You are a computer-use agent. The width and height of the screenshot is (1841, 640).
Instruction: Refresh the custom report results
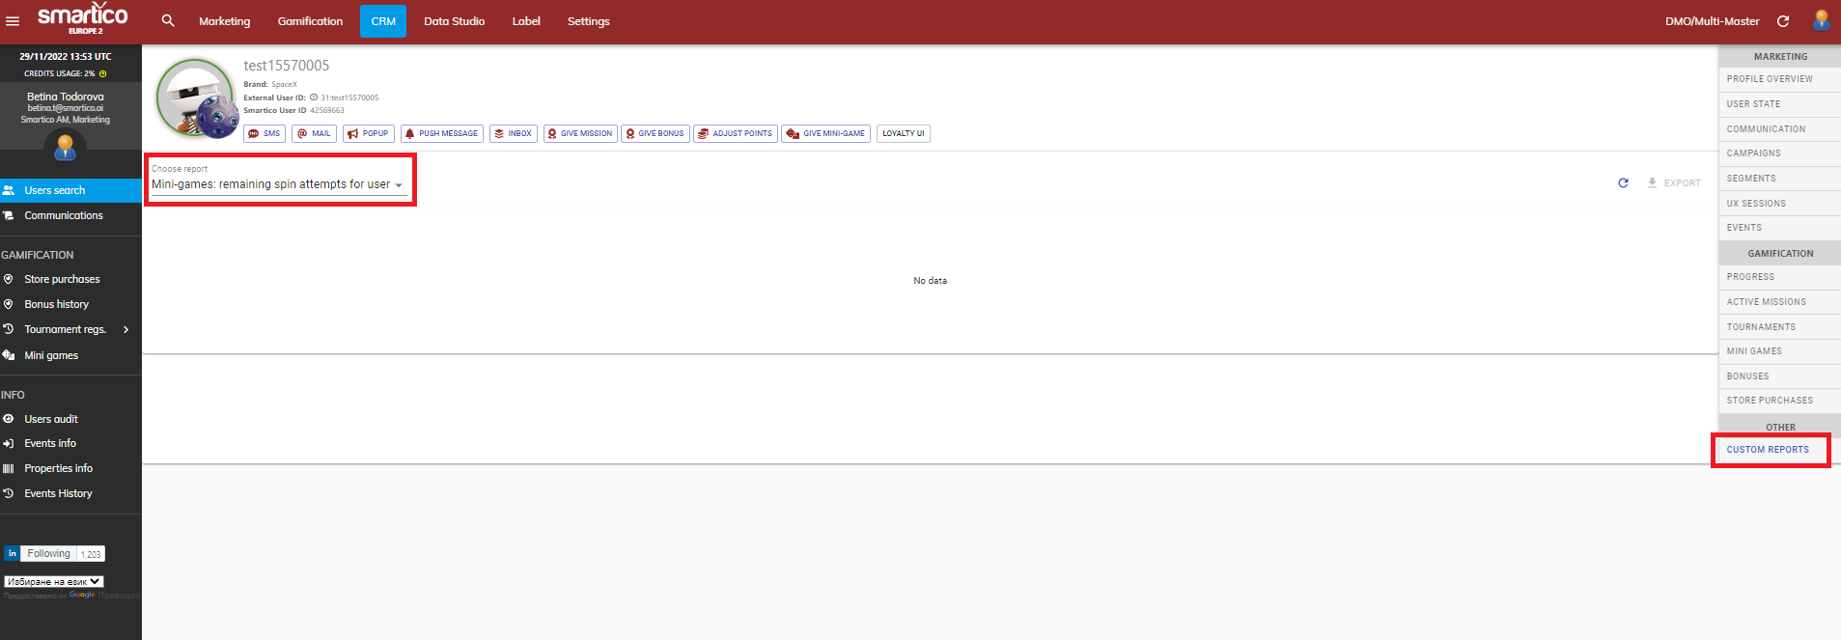(1623, 182)
